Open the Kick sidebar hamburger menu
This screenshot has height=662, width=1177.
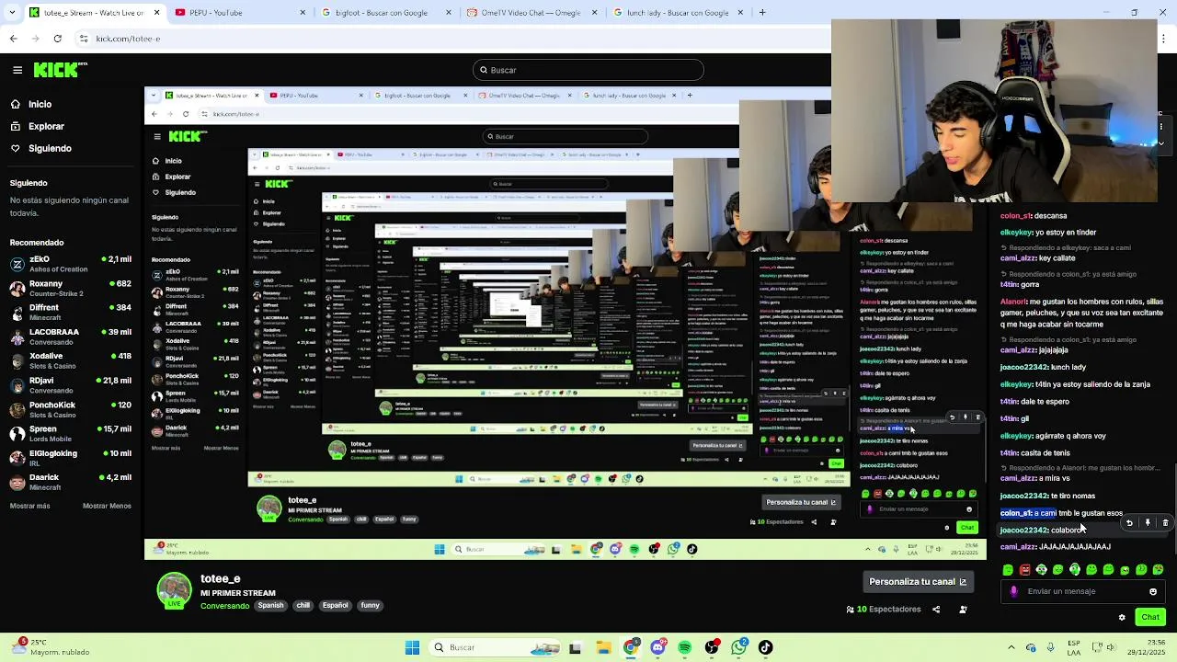click(x=17, y=70)
